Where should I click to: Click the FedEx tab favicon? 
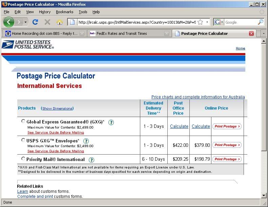pyautogui.click(x=92, y=33)
